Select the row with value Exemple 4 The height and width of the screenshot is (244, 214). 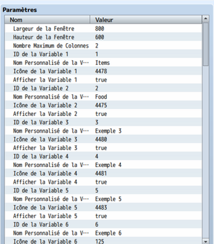pos(103,165)
